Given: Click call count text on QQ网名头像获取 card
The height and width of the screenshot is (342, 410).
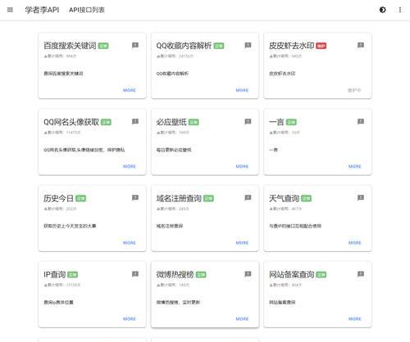Looking at the screenshot, I should pos(62,133).
